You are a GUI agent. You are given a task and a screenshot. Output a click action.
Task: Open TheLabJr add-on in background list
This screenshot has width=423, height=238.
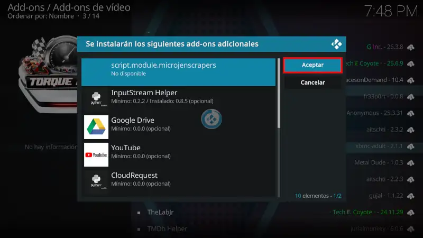160,213
